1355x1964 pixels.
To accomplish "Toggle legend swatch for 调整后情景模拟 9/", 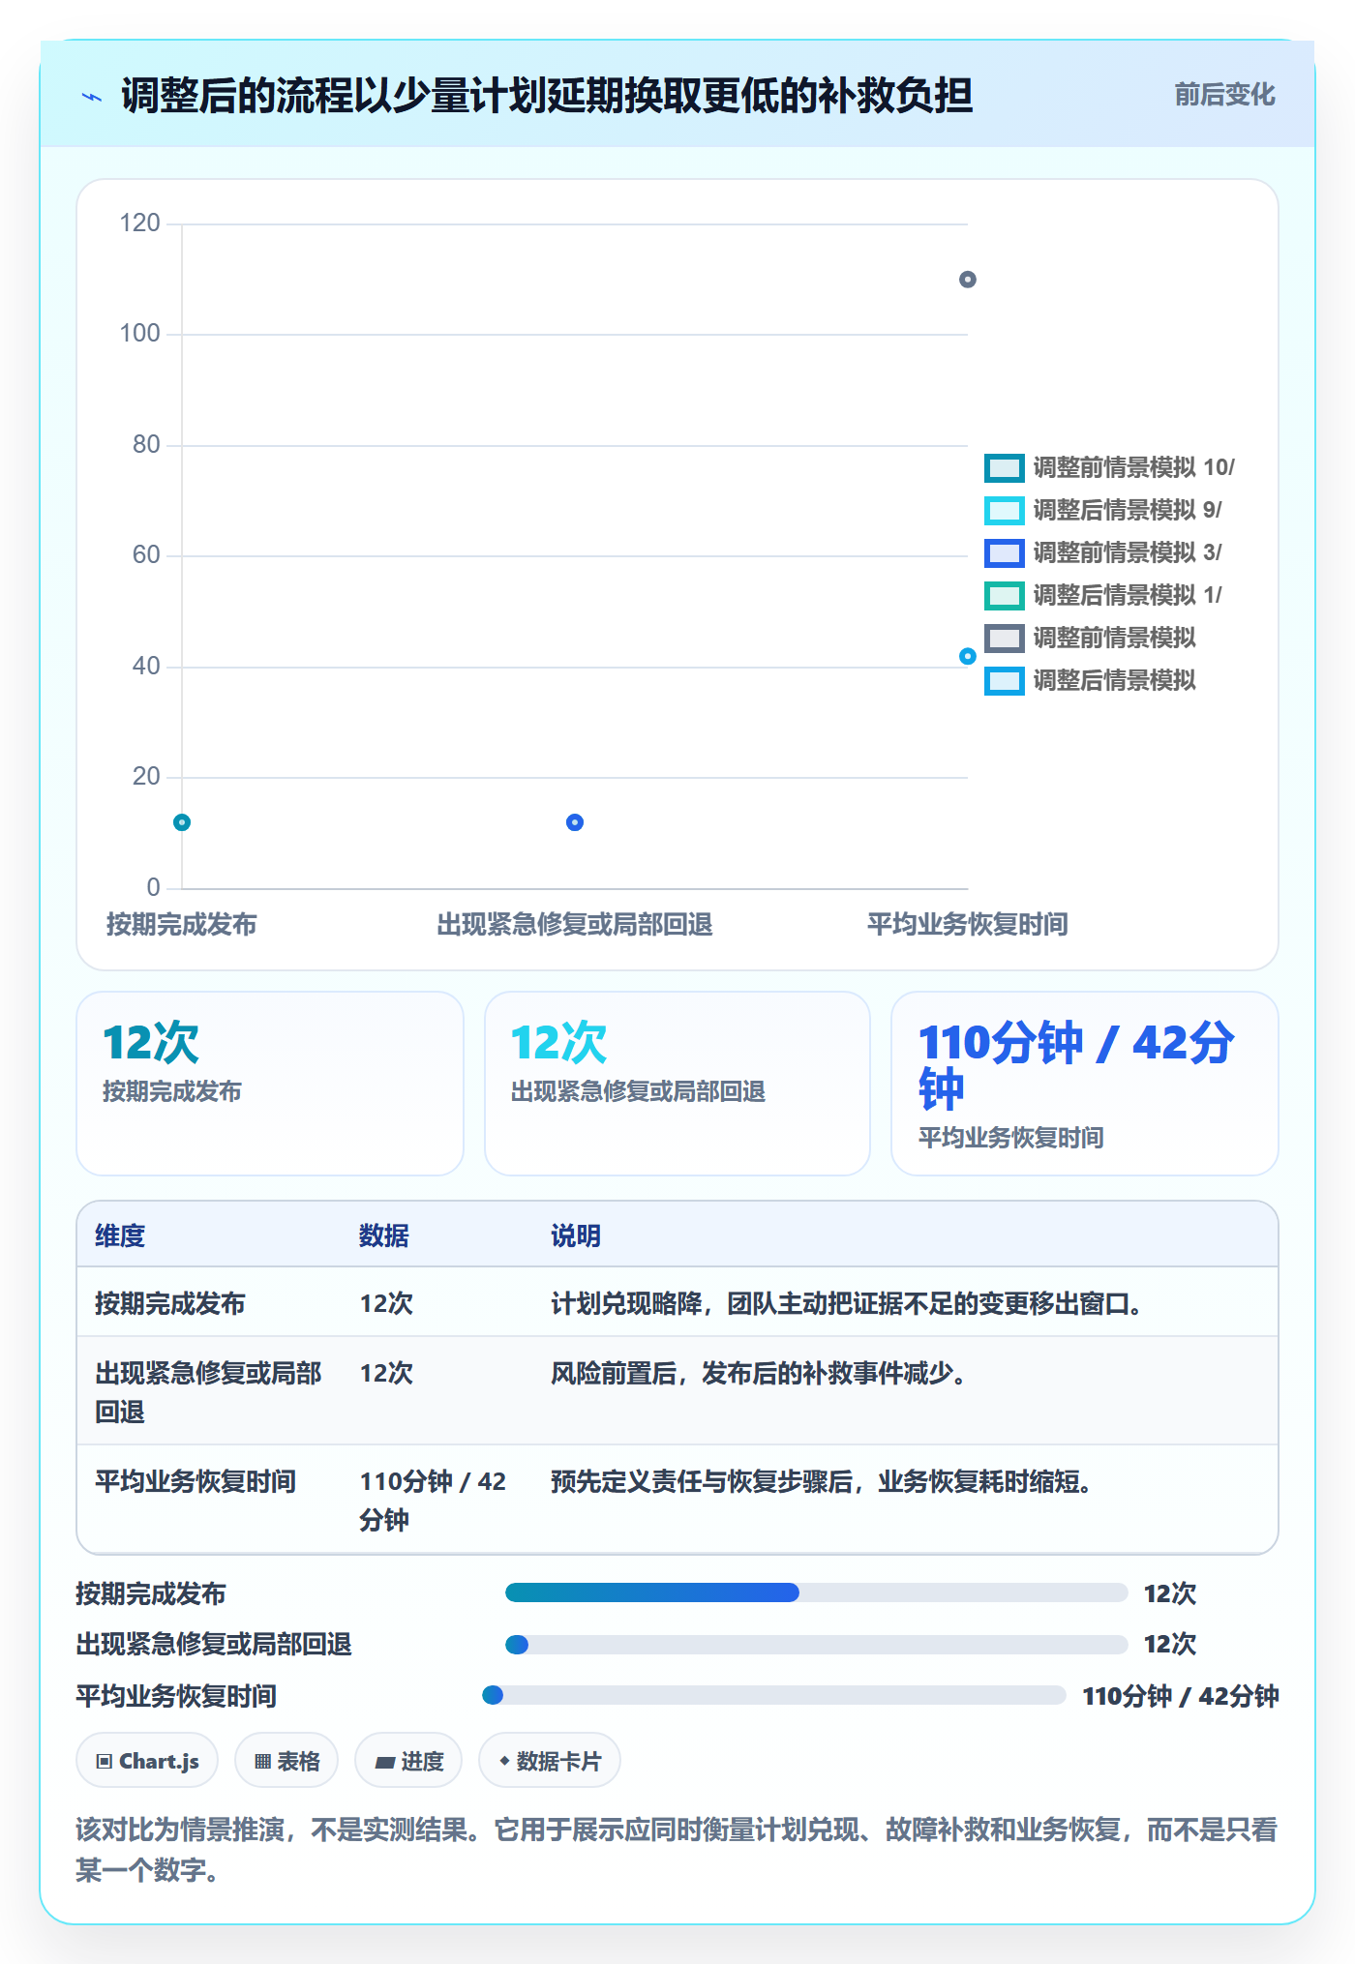I will tap(1005, 510).
